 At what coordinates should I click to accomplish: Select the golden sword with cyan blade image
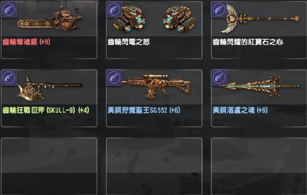coord(259,86)
